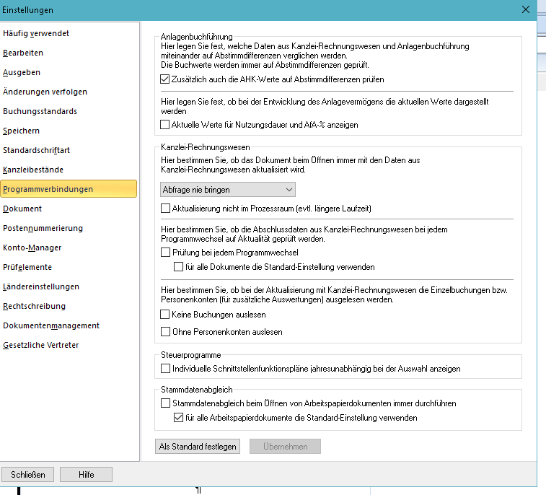The width and height of the screenshot is (546, 495).
Task: Open the Konto-Manager category
Action: tap(32, 248)
